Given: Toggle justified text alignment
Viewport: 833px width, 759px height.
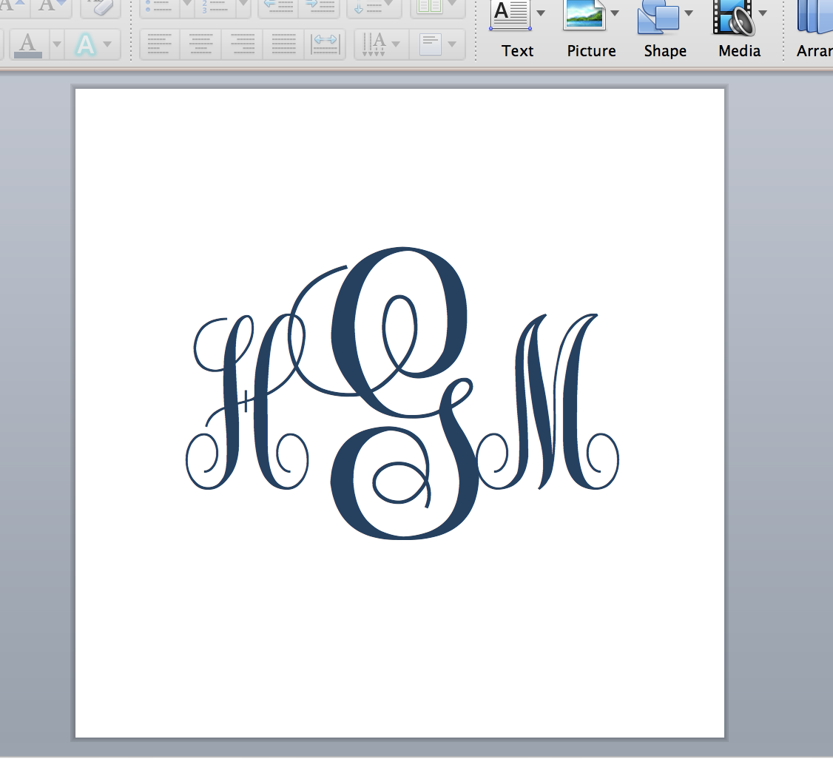Looking at the screenshot, I should pyautogui.click(x=283, y=44).
